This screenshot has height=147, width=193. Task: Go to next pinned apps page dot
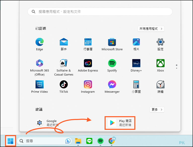[x=177, y=68]
